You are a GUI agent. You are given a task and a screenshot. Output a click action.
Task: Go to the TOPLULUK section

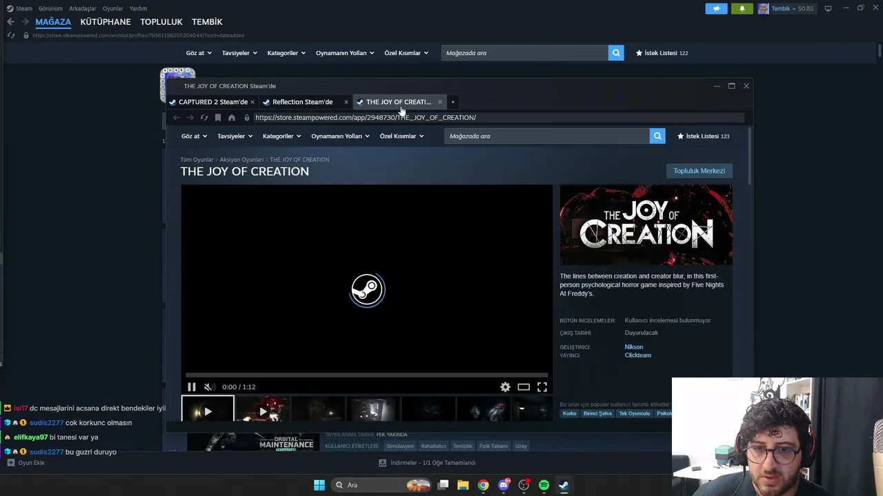(161, 22)
